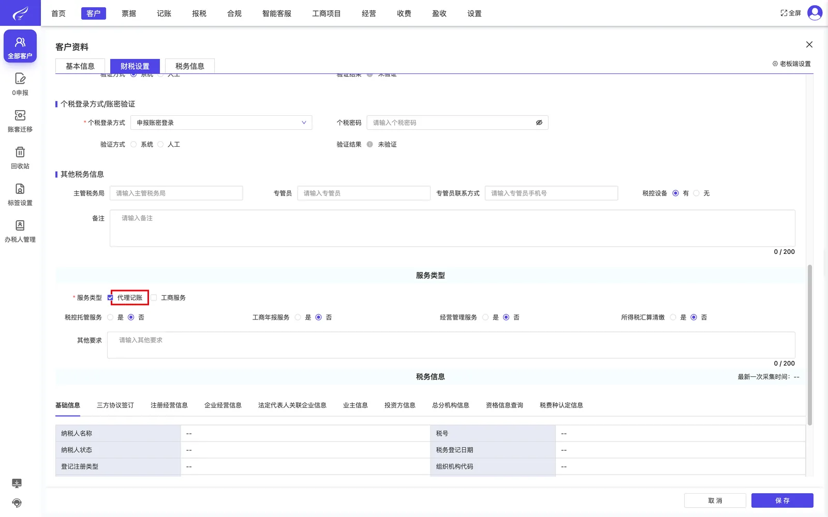Click the customer support headset icon
The width and height of the screenshot is (828, 517).
[17, 503]
